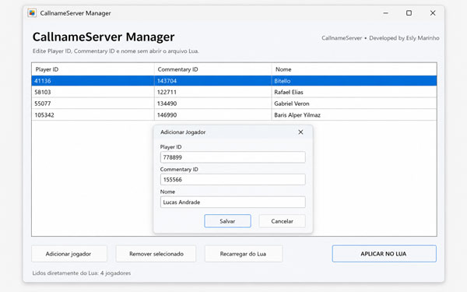Click the Recarregar do Lua button
The width and height of the screenshot is (467, 292).
coord(244,254)
